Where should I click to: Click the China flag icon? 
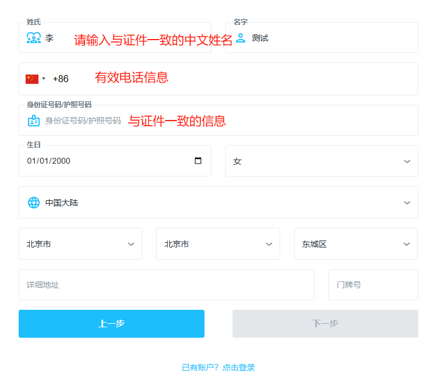tap(32, 79)
